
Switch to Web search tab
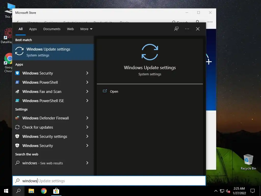[x=70, y=29]
